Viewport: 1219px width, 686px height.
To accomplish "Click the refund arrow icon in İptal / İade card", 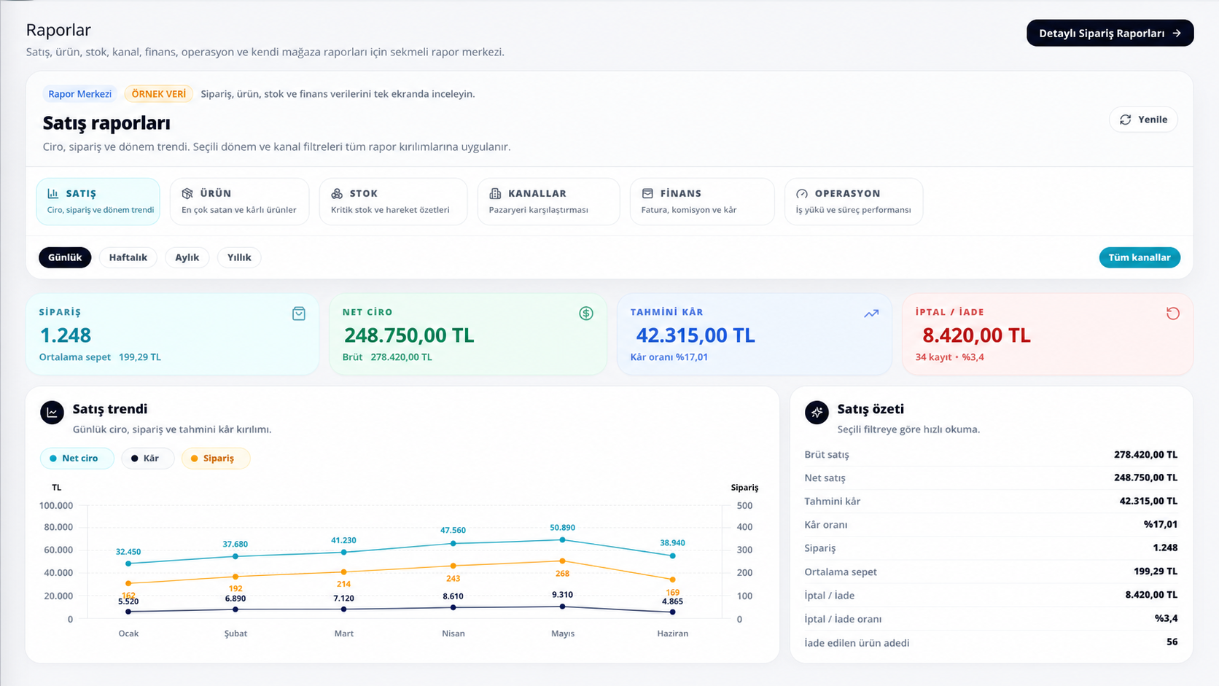I will [1172, 313].
